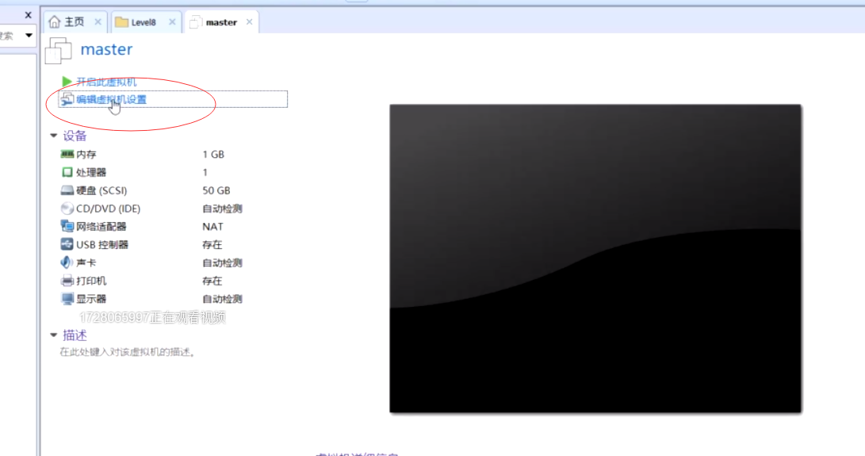Open the 打印机 device entry
The image size is (865, 456).
pos(91,281)
